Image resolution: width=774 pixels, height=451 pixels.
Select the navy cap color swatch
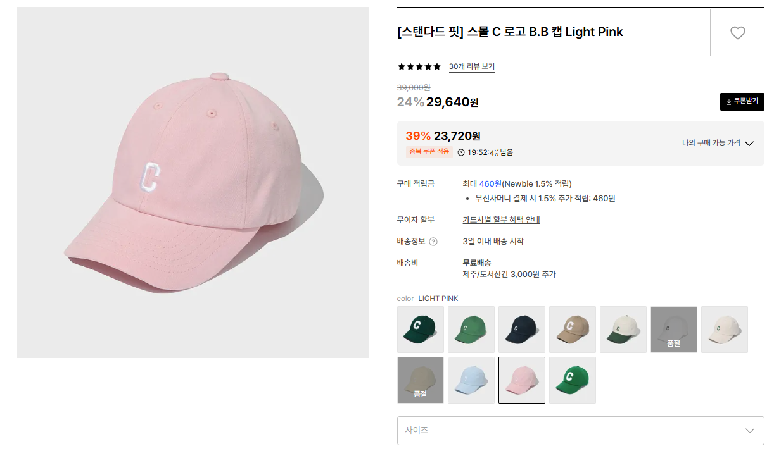522,330
